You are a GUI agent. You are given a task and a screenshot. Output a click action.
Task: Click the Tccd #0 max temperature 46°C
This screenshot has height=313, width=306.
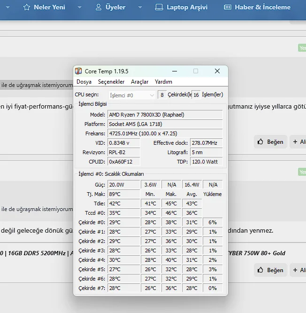pos(171,213)
